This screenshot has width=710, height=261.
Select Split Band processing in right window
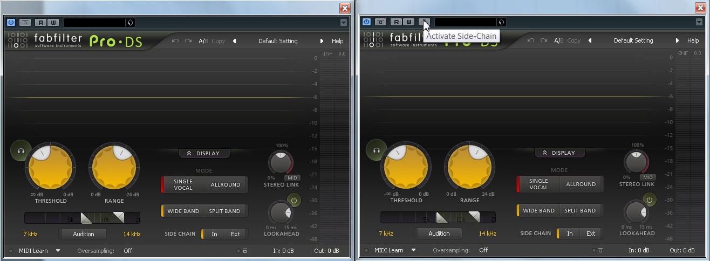pyautogui.click(x=581, y=210)
